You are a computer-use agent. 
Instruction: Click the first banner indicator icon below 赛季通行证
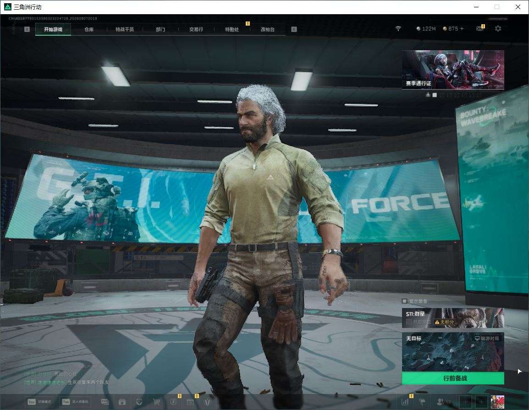point(428,95)
